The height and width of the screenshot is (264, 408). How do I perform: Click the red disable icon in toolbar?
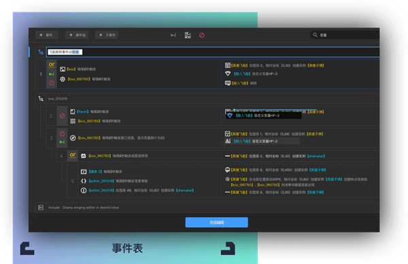click(202, 35)
